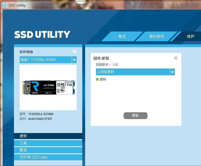
Task: Open the 从网络更新 combo box
Action: click(x=135, y=72)
